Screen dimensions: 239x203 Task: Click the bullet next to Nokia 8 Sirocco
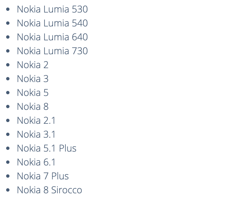coord(8,190)
